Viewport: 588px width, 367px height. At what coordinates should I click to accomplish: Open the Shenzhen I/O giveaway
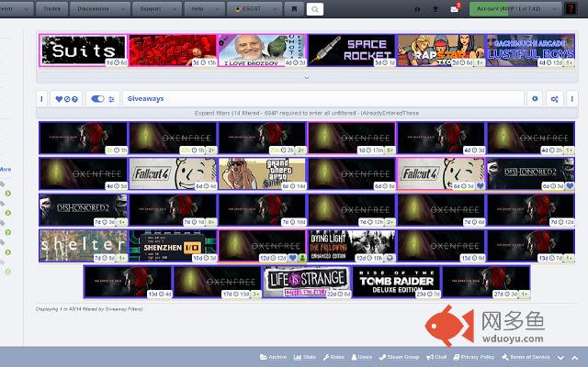coord(173,246)
